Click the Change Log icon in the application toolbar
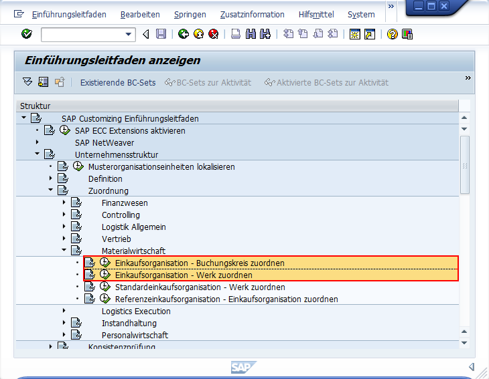Screen dimensions: 489x379 pos(43,82)
